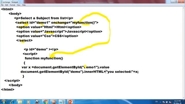Click on the '<body>' opening tag

click(x=15, y=14)
